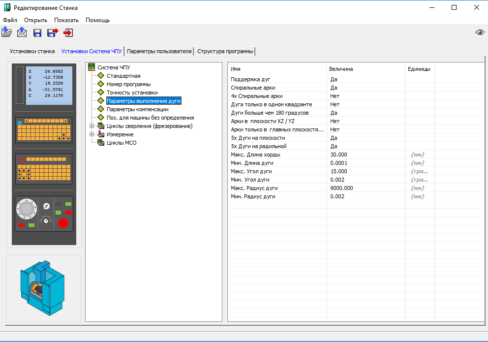The width and height of the screenshot is (488, 342).
Task: Click the diamond icon beside Точность установки
Action: click(101, 93)
